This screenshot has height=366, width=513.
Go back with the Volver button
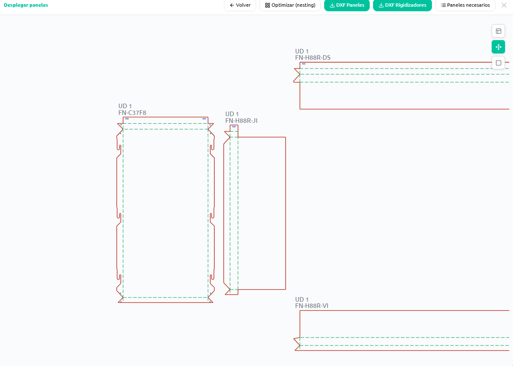(x=240, y=5)
